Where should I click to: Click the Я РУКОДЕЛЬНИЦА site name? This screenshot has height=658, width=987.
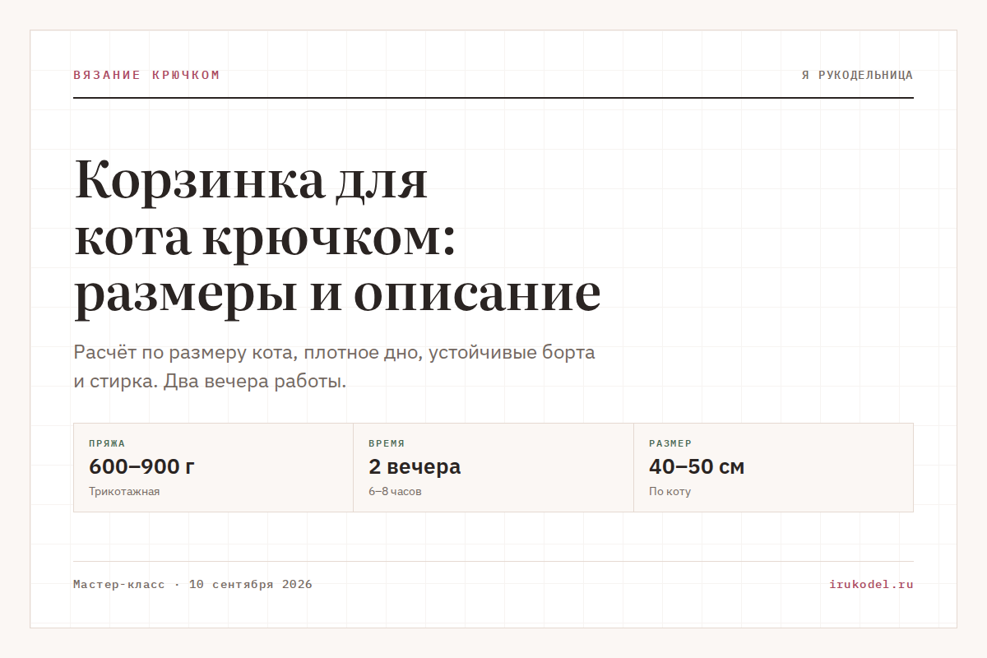pos(857,75)
